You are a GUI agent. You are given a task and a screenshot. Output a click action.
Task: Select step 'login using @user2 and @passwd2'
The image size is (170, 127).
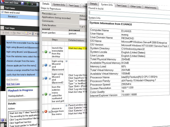pyautogui.click(x=23, y=52)
